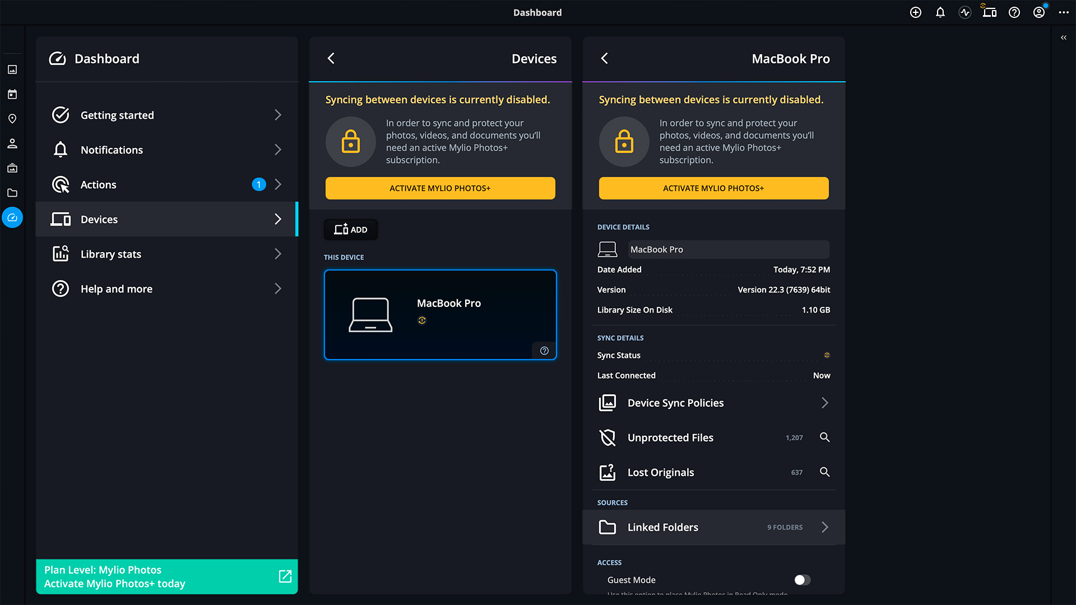Open the Folders view in left sidebar
The height and width of the screenshot is (605, 1076).
pos(12,193)
